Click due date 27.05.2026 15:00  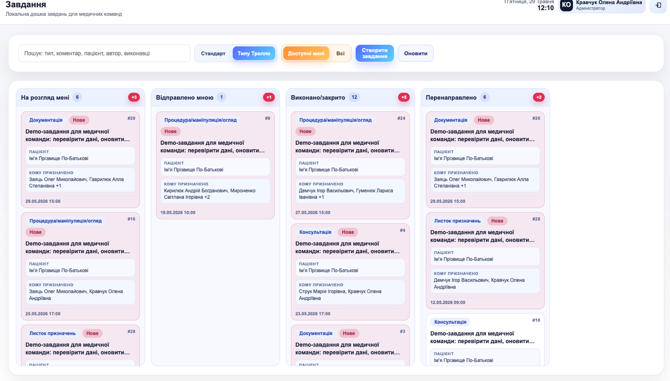click(x=313, y=213)
